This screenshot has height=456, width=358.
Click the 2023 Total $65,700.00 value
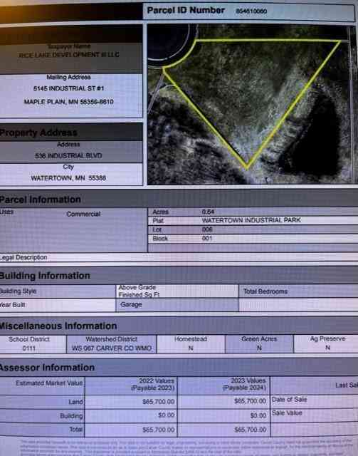(x=251, y=430)
